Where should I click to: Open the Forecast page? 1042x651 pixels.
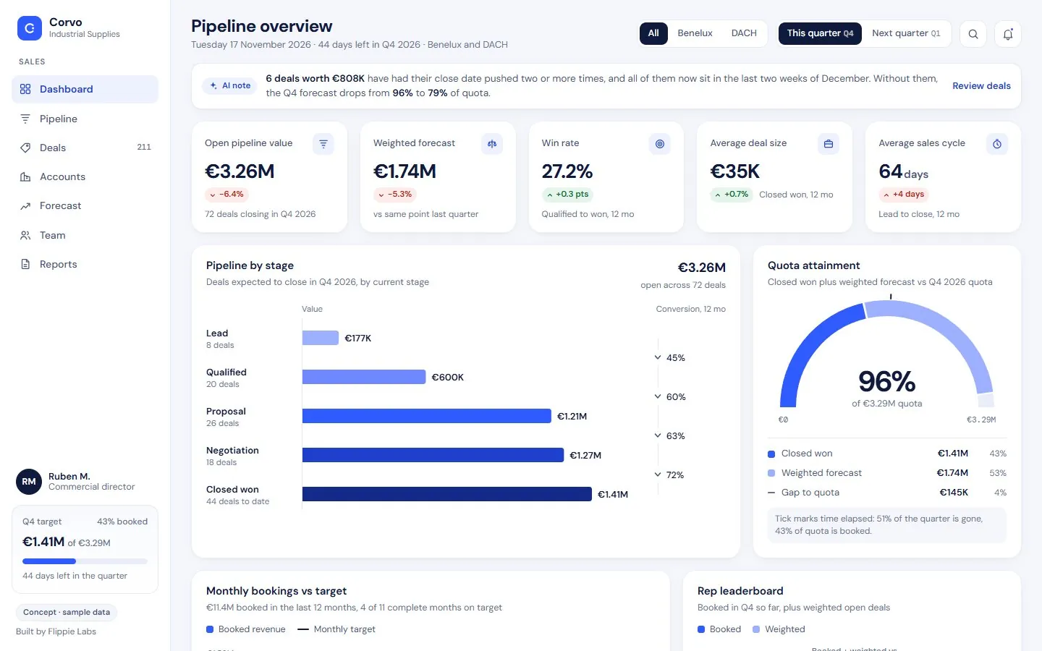click(85, 206)
